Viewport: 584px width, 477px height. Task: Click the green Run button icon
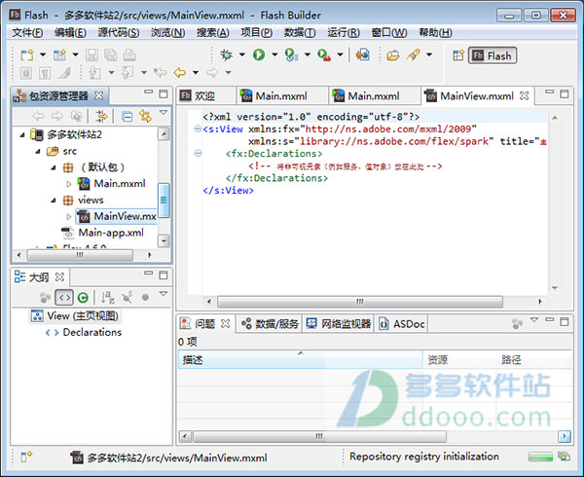[259, 55]
